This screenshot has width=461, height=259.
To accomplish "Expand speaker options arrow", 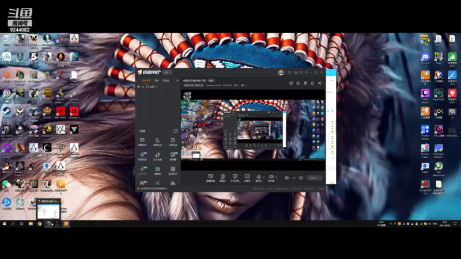I will 276,177.
